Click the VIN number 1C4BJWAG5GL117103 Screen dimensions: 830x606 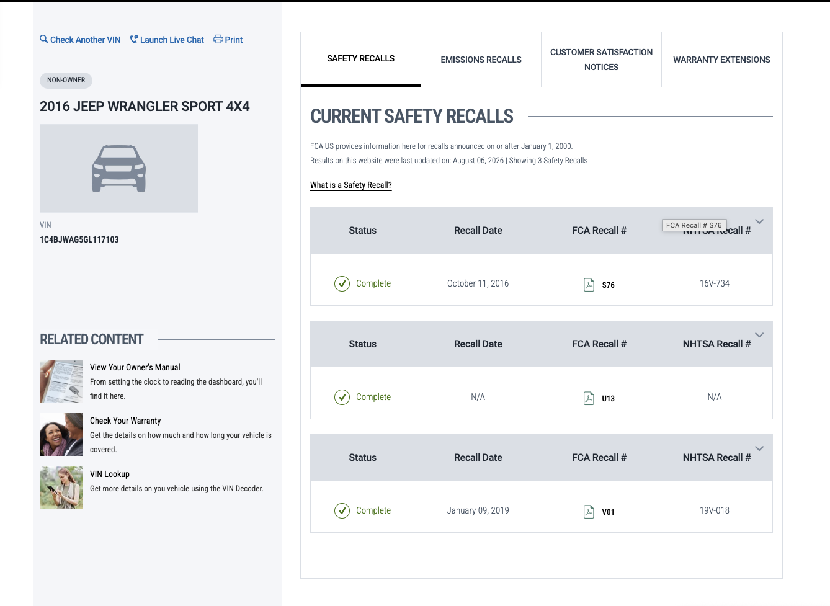tap(79, 239)
